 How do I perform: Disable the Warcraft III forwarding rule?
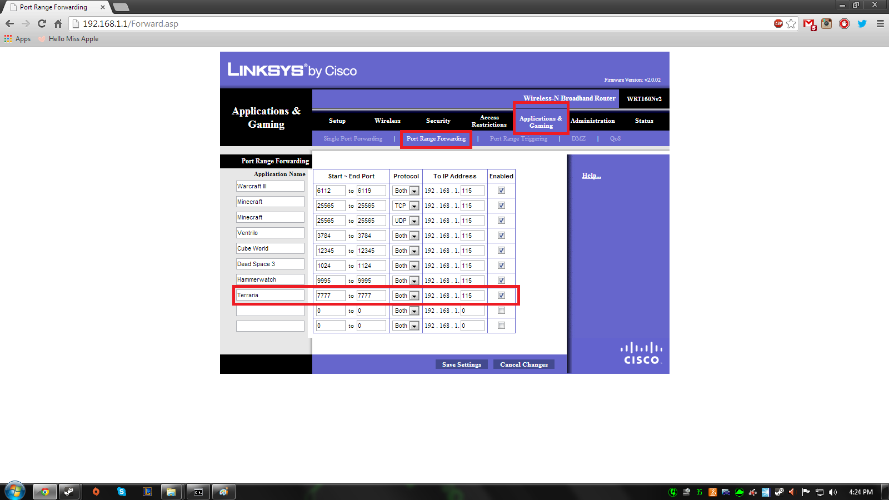(501, 191)
